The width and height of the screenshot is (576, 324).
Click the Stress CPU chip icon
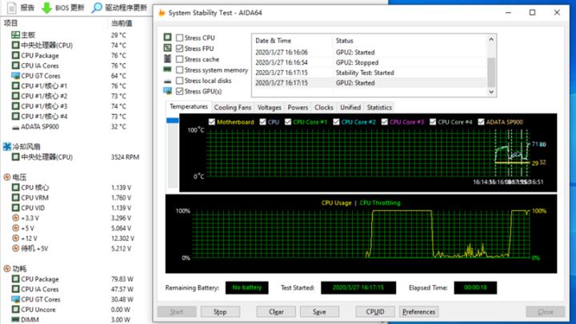point(167,38)
